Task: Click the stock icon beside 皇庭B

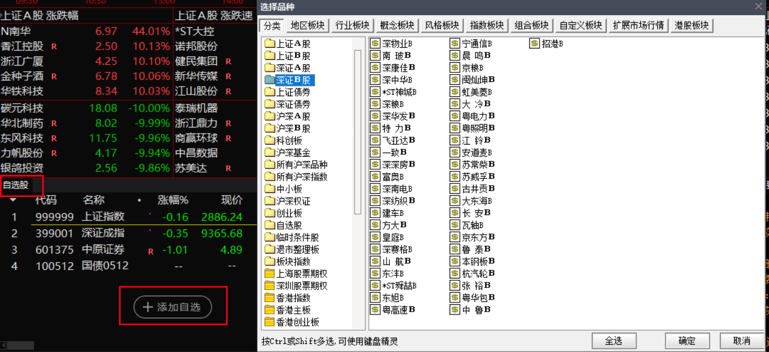Action: click(x=375, y=237)
